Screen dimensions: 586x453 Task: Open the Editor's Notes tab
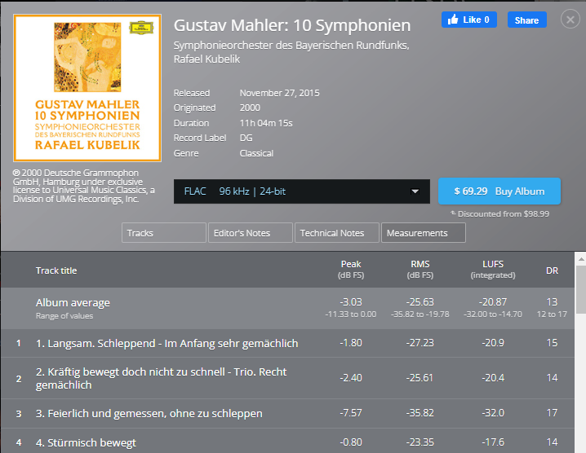click(250, 233)
